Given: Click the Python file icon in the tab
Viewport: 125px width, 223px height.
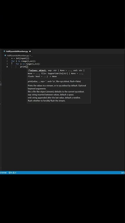Looking at the screenshot, I should (4, 51).
